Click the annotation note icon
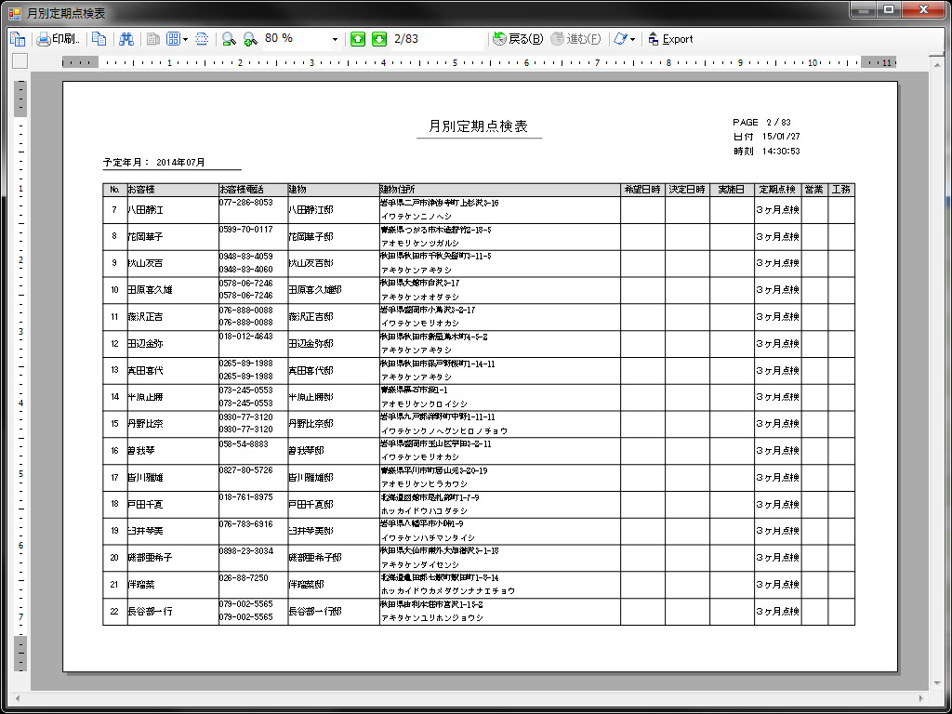Image resolution: width=952 pixels, height=714 pixels. pyautogui.click(x=618, y=39)
